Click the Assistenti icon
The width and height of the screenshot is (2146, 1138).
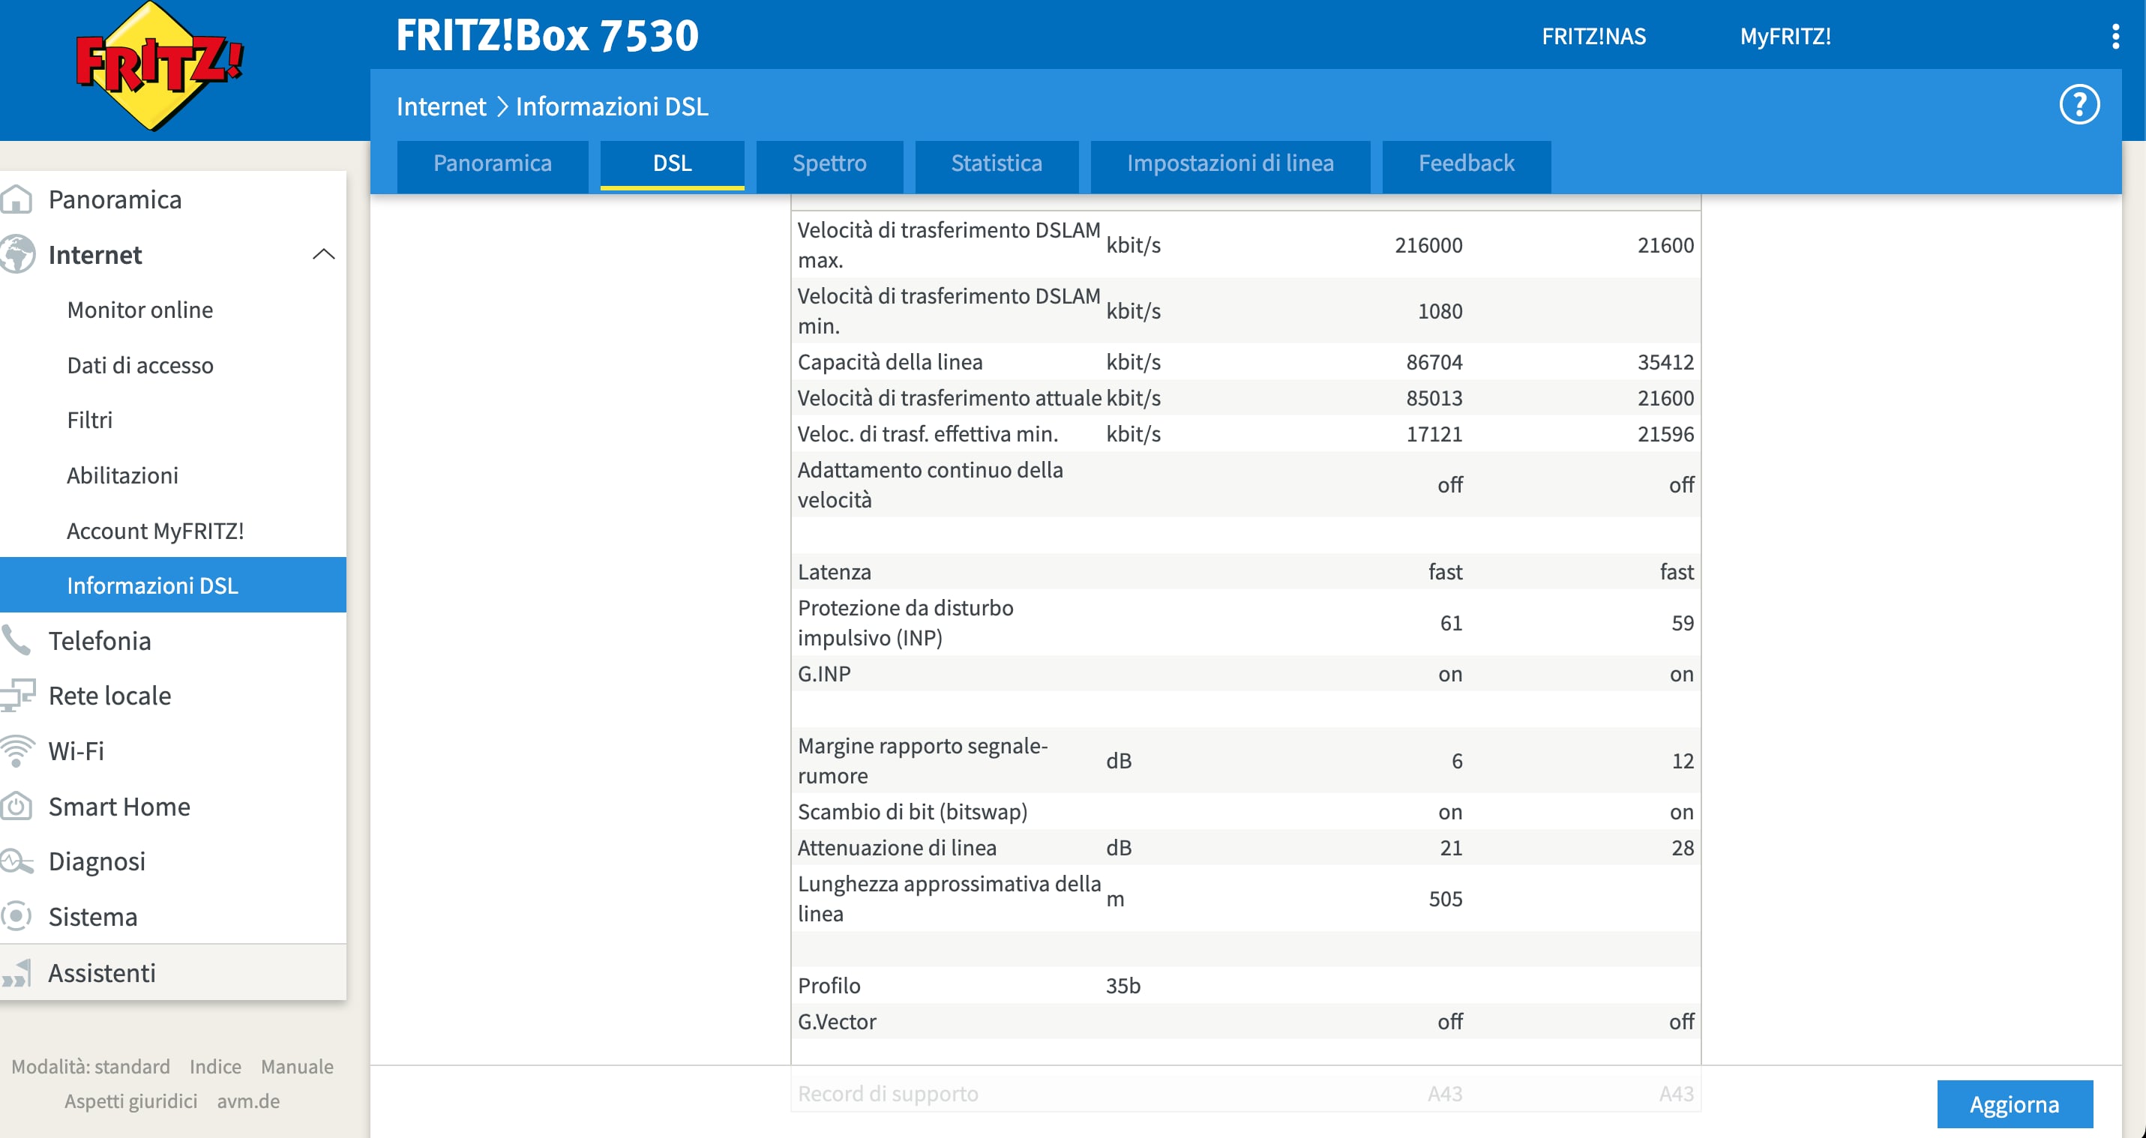[16, 972]
